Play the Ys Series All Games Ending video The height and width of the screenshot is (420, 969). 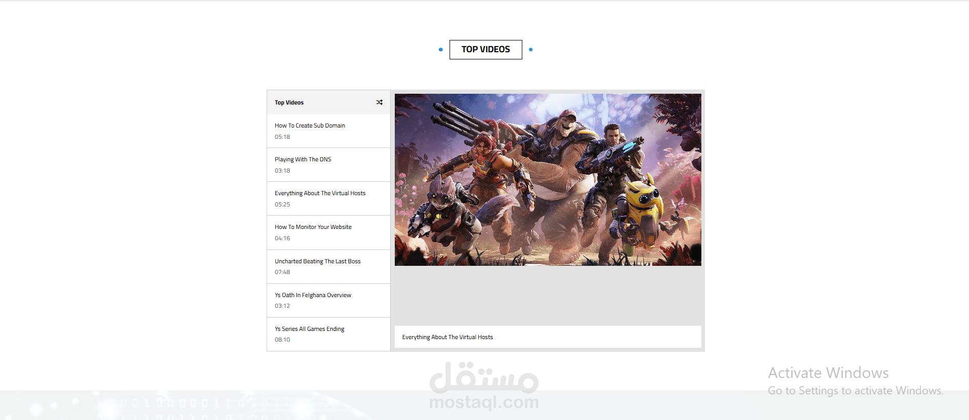[329, 334]
